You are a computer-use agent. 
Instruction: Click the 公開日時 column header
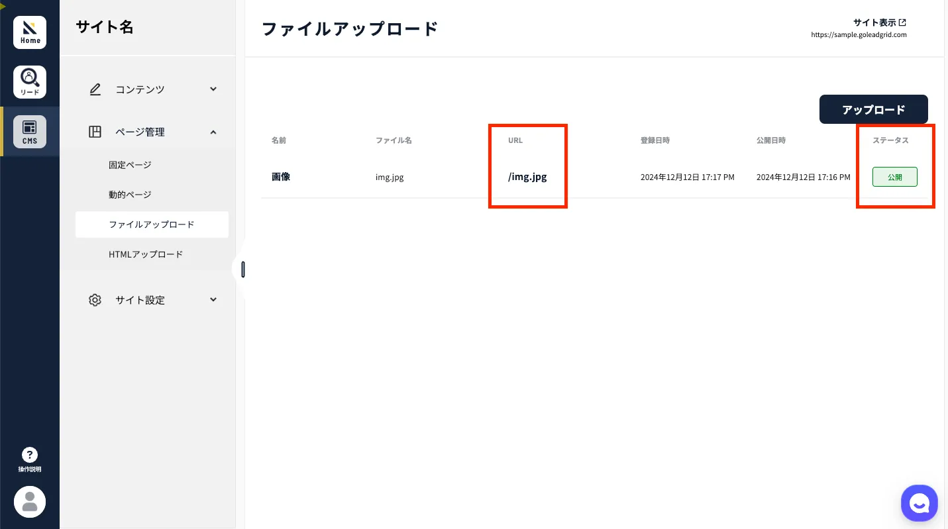(771, 140)
